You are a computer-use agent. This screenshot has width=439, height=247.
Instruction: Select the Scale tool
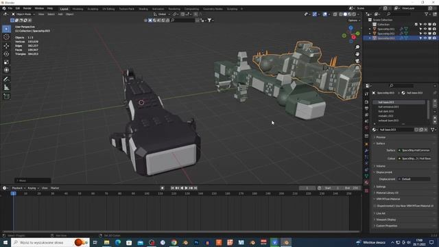click(x=6, y=62)
